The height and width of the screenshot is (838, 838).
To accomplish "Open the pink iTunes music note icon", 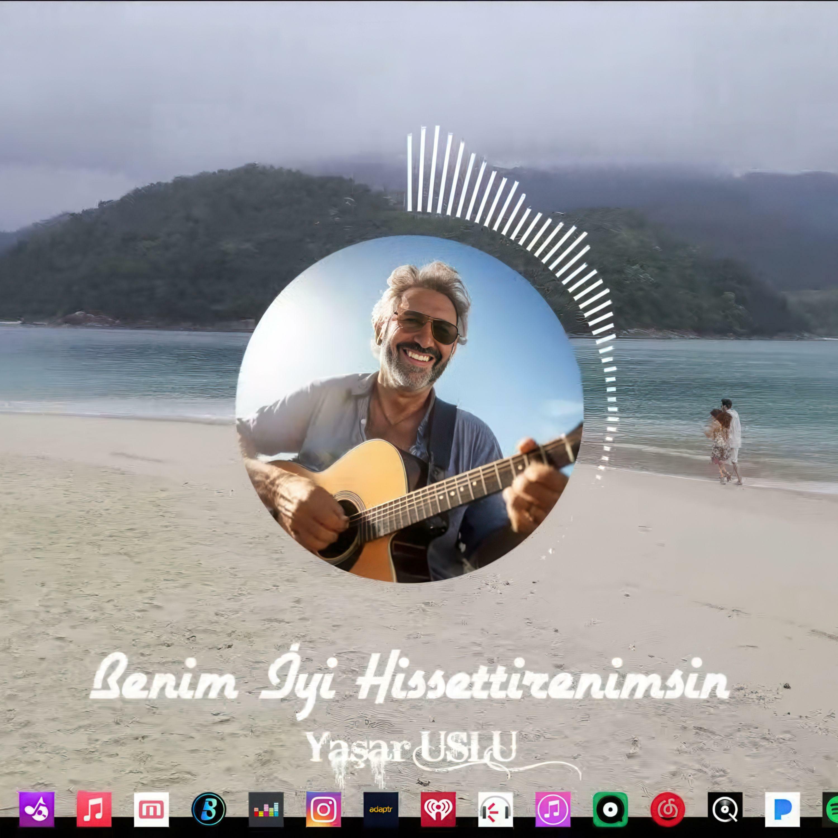I will coord(553,809).
